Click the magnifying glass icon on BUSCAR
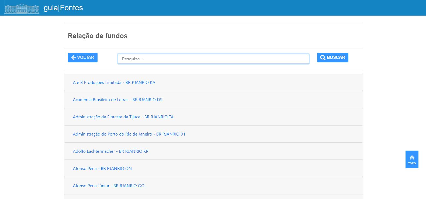426x199 pixels. pos(323,58)
